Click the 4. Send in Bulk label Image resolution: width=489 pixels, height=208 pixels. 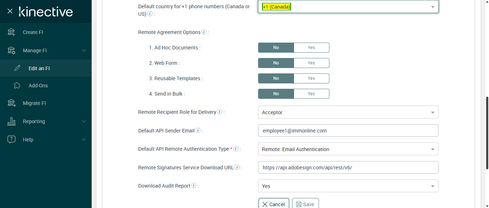coord(167,94)
